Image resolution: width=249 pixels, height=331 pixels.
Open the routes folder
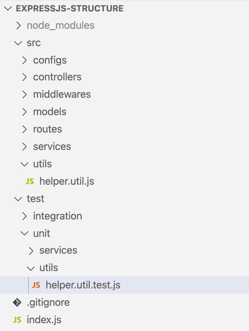point(47,129)
